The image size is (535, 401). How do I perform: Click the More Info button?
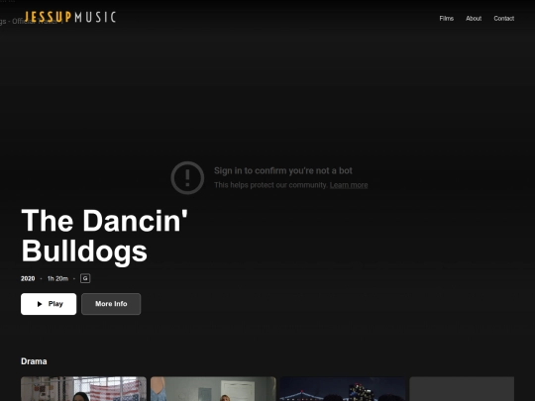111,304
